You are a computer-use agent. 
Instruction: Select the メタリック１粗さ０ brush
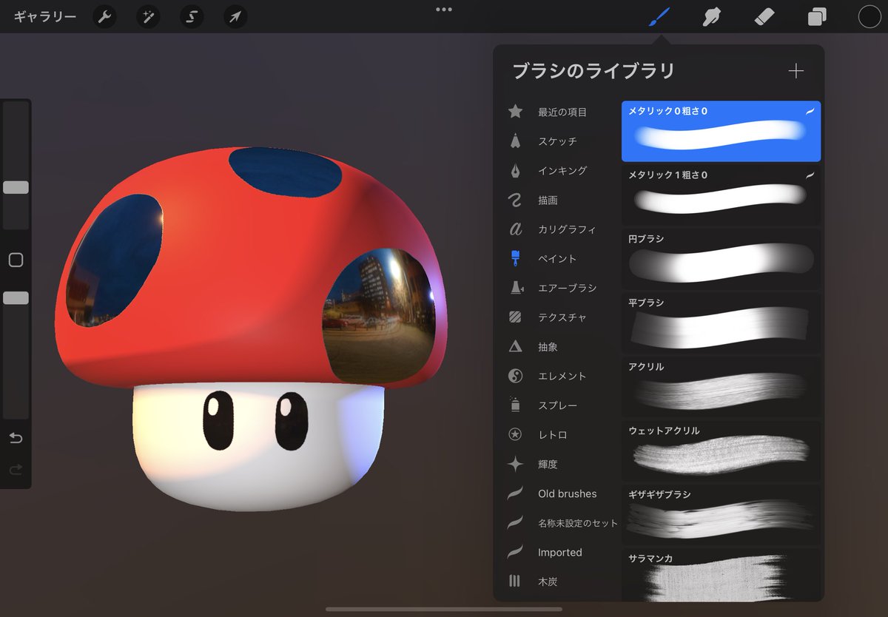click(721, 195)
